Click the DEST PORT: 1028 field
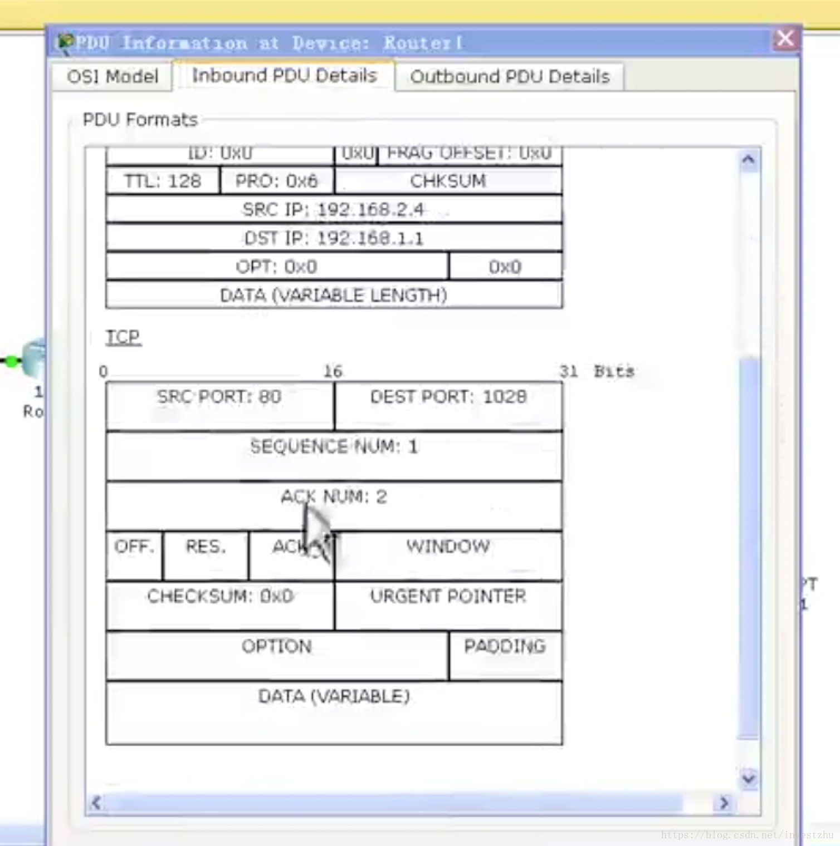The width and height of the screenshot is (840, 846). 448,406
